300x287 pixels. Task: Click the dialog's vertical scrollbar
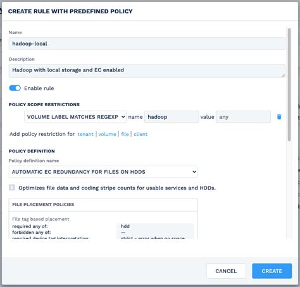289,84
